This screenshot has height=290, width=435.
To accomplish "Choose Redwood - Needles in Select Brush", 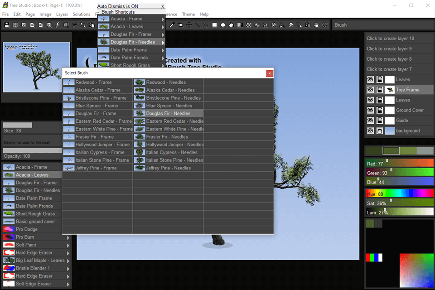I will pos(168,82).
